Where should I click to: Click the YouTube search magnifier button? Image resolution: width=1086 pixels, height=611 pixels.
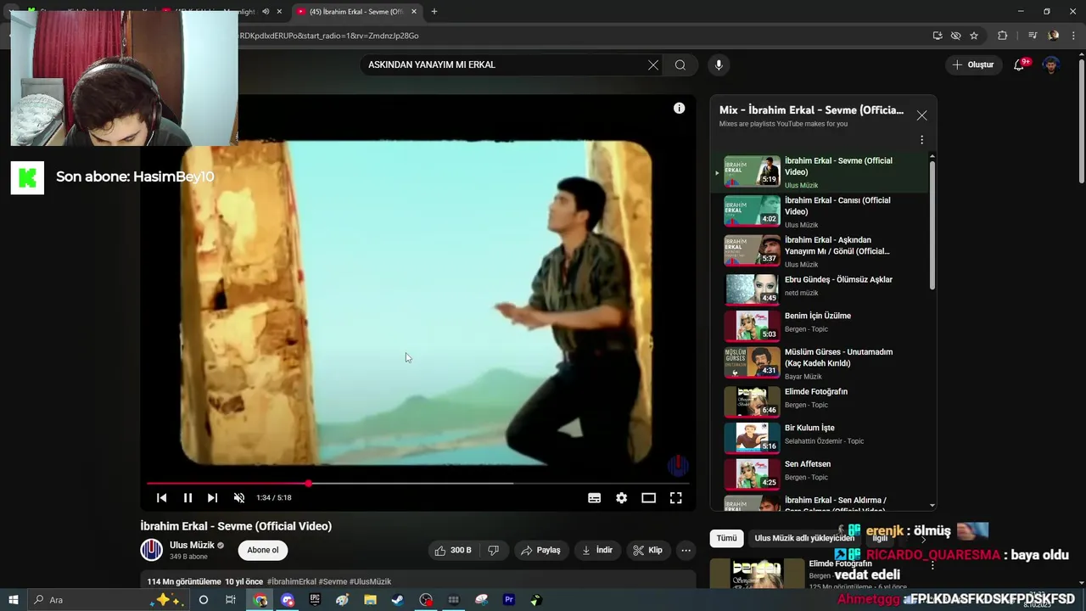click(680, 64)
